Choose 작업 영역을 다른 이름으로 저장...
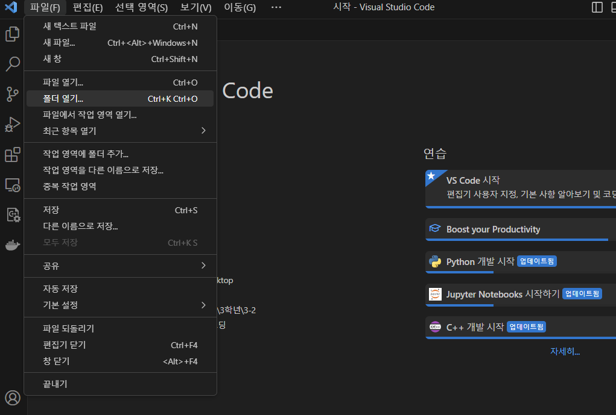Viewport: 616px width, 415px height. (x=120, y=170)
